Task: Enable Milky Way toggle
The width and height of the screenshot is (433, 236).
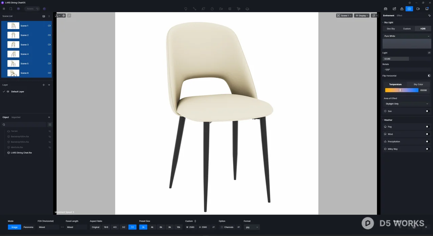Action: (x=427, y=149)
